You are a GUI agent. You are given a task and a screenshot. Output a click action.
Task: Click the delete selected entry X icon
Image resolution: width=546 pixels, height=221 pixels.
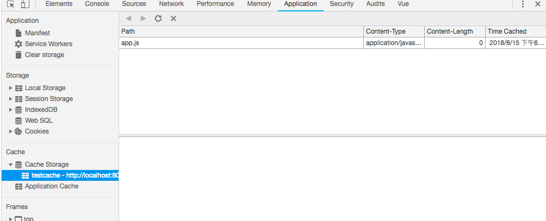point(173,18)
